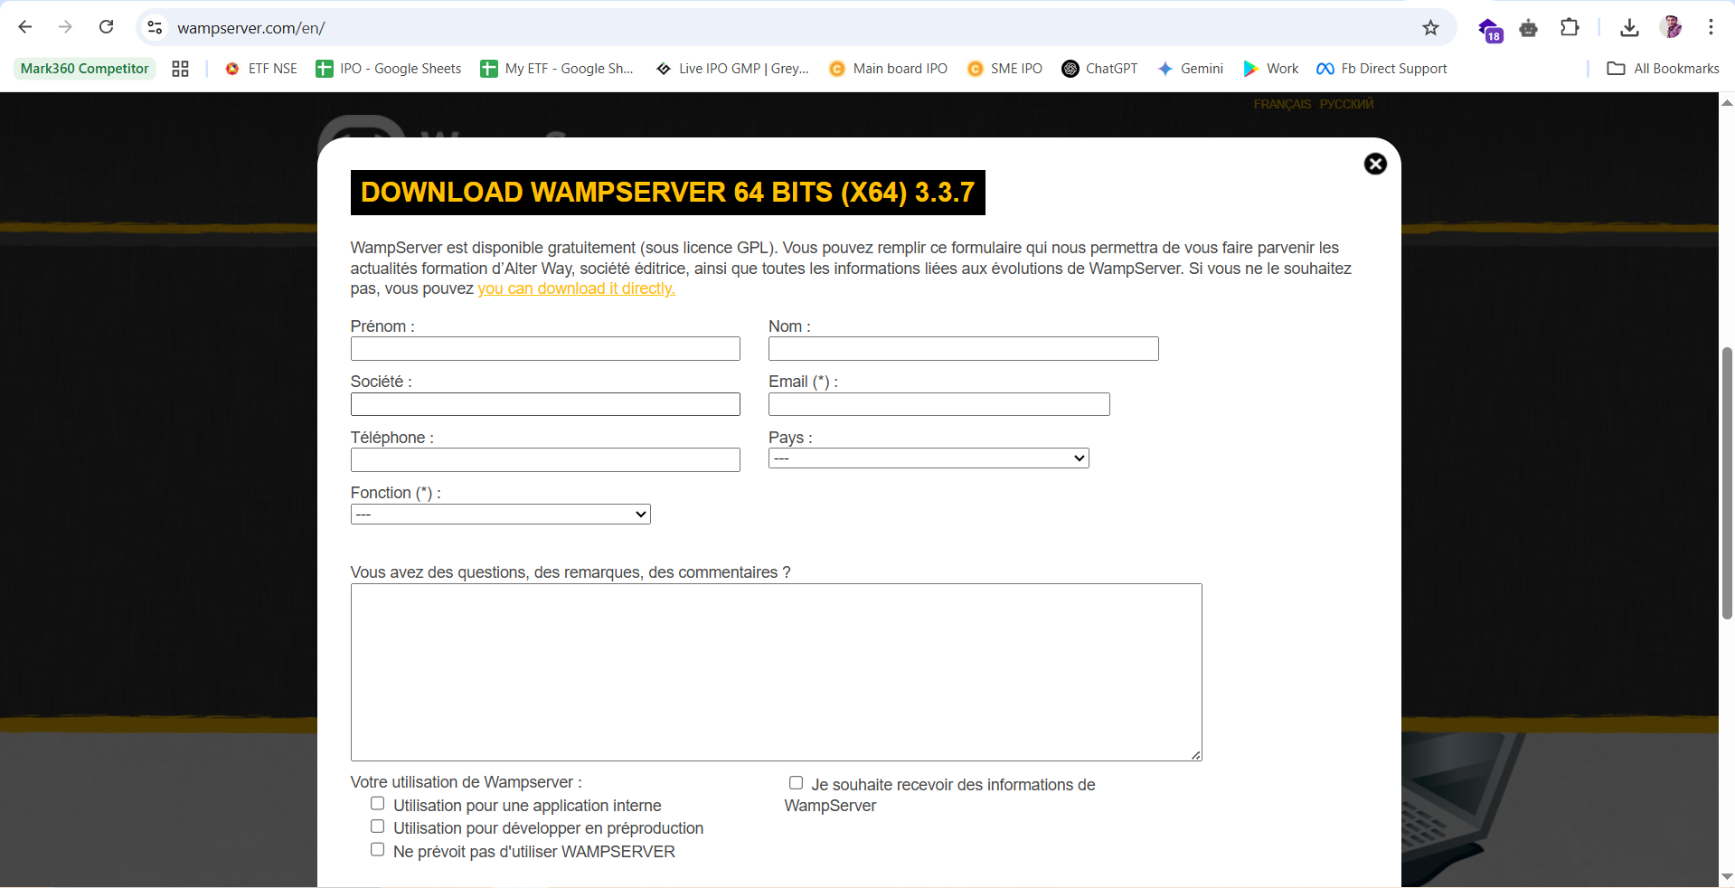Screen dimensions: 1735x888
Task: Open the robot extension icon
Action: point(1529,28)
